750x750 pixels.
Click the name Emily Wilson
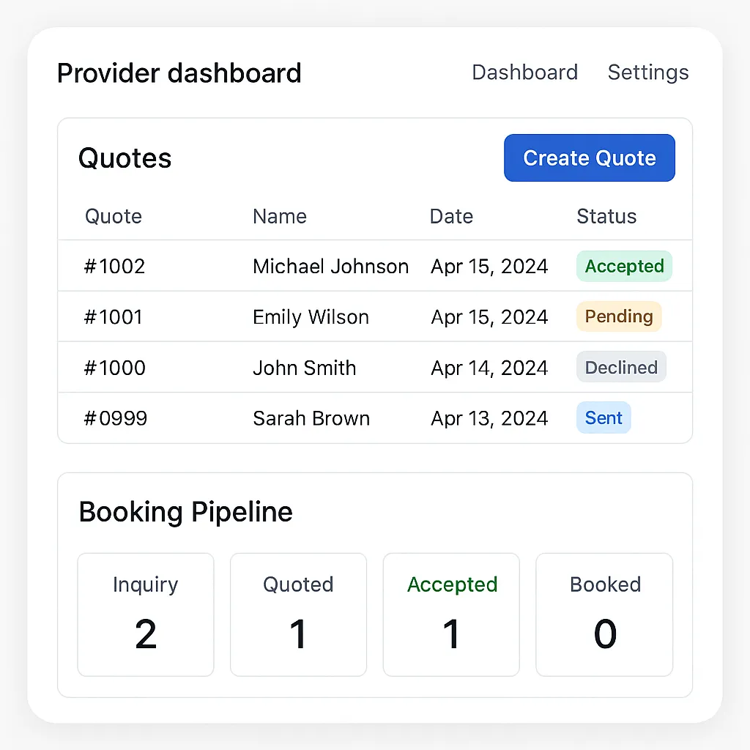pos(311,317)
